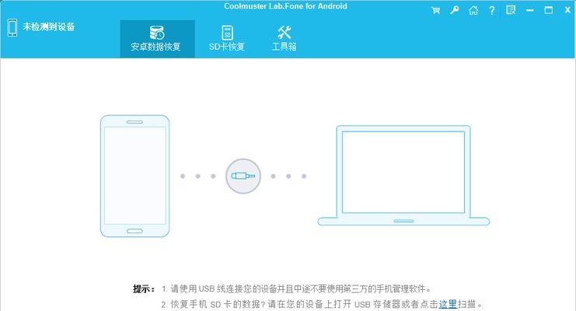Go to the home page icon
This screenshot has width=576, height=311.
pyautogui.click(x=473, y=10)
